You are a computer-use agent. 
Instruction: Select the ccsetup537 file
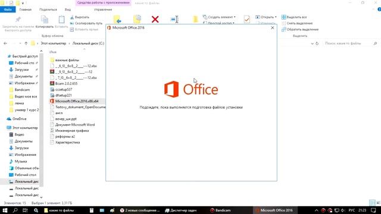pyautogui.click(x=61, y=90)
